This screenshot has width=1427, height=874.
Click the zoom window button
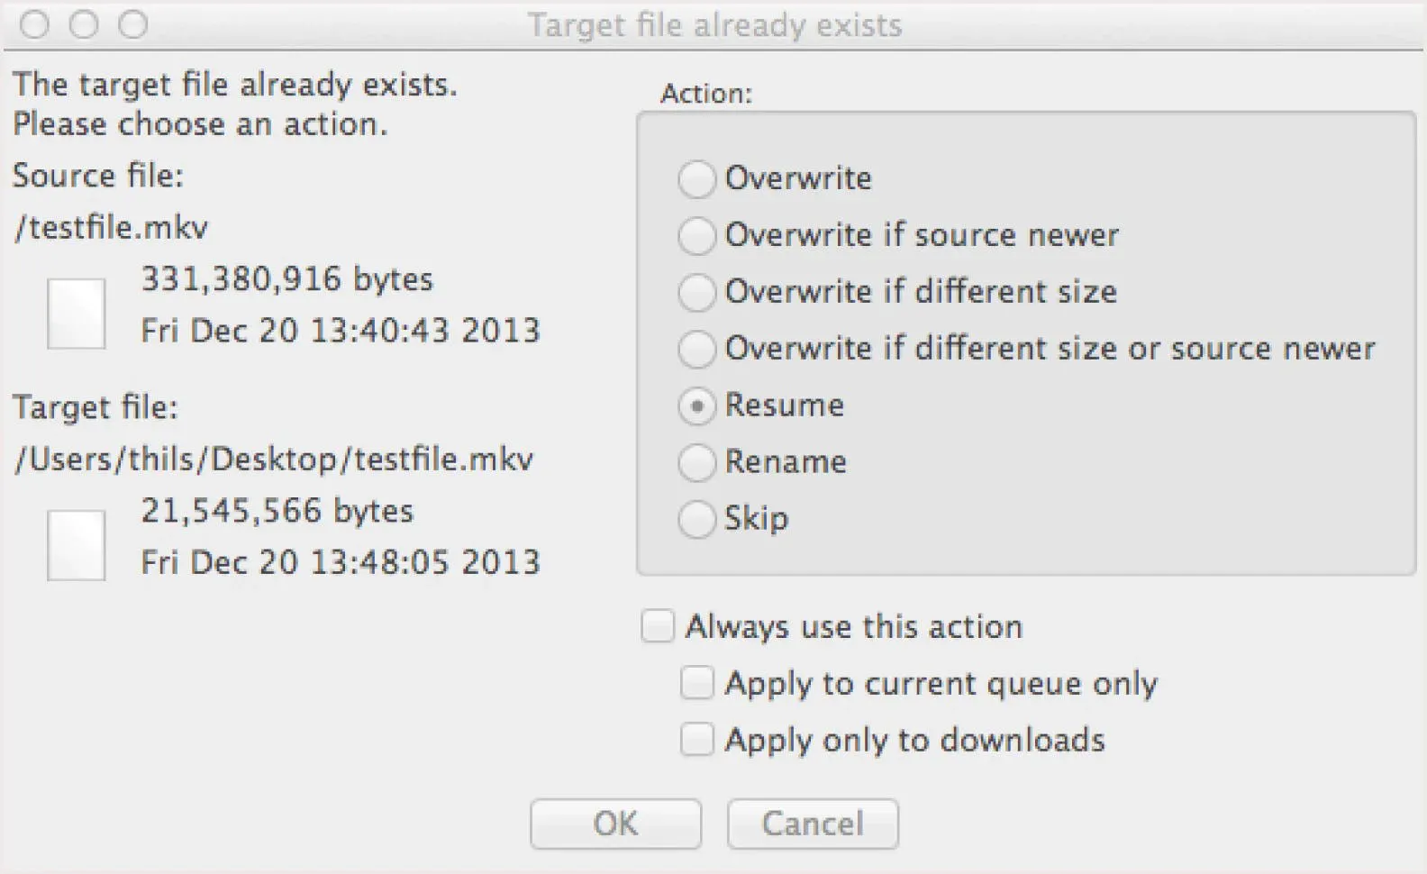(x=133, y=24)
